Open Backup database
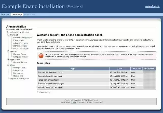163x113 pixels. click(21, 49)
